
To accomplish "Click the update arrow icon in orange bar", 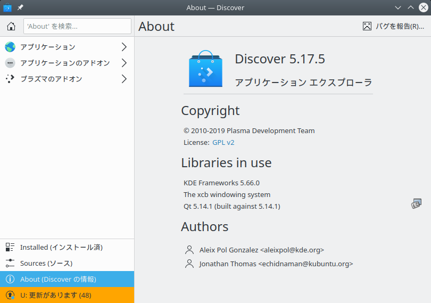I will [x=10, y=295].
